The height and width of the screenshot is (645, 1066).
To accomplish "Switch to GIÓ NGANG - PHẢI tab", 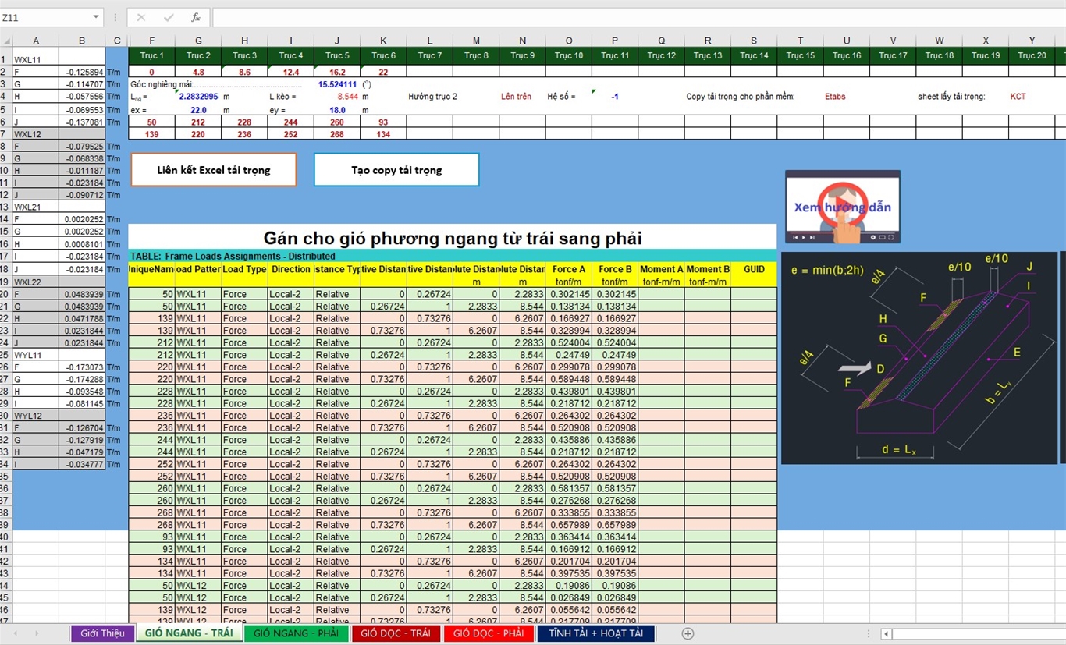I will (x=296, y=633).
